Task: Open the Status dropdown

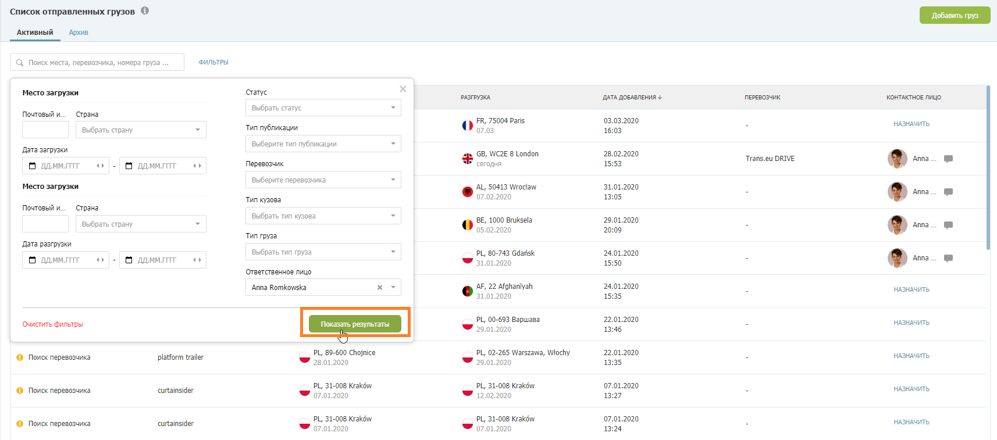Action: point(323,108)
